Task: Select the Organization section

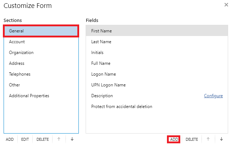Action: [x=41, y=53]
